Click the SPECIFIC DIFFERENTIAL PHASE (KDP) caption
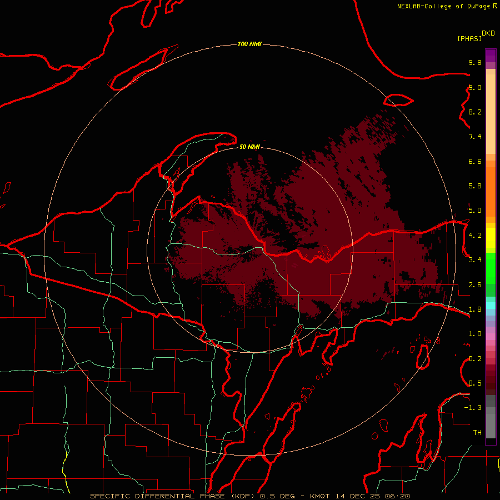 click(172, 496)
